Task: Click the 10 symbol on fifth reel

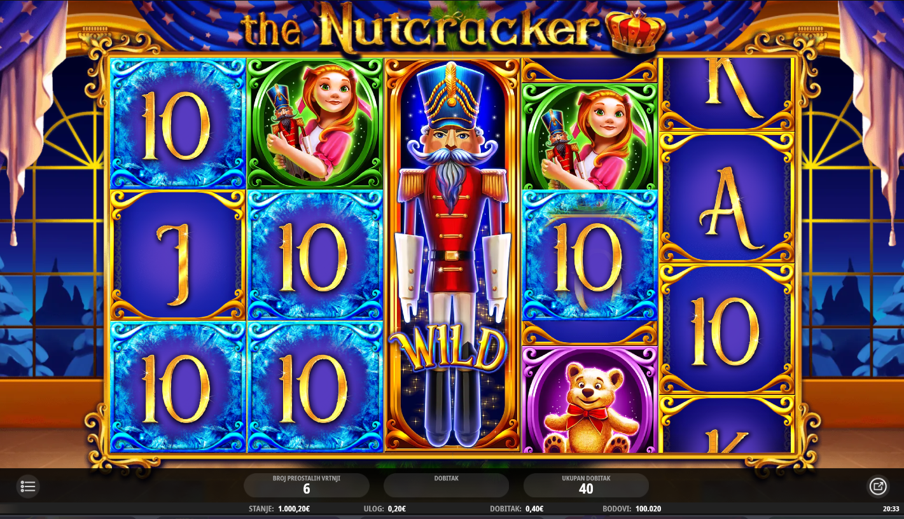Action: click(727, 329)
